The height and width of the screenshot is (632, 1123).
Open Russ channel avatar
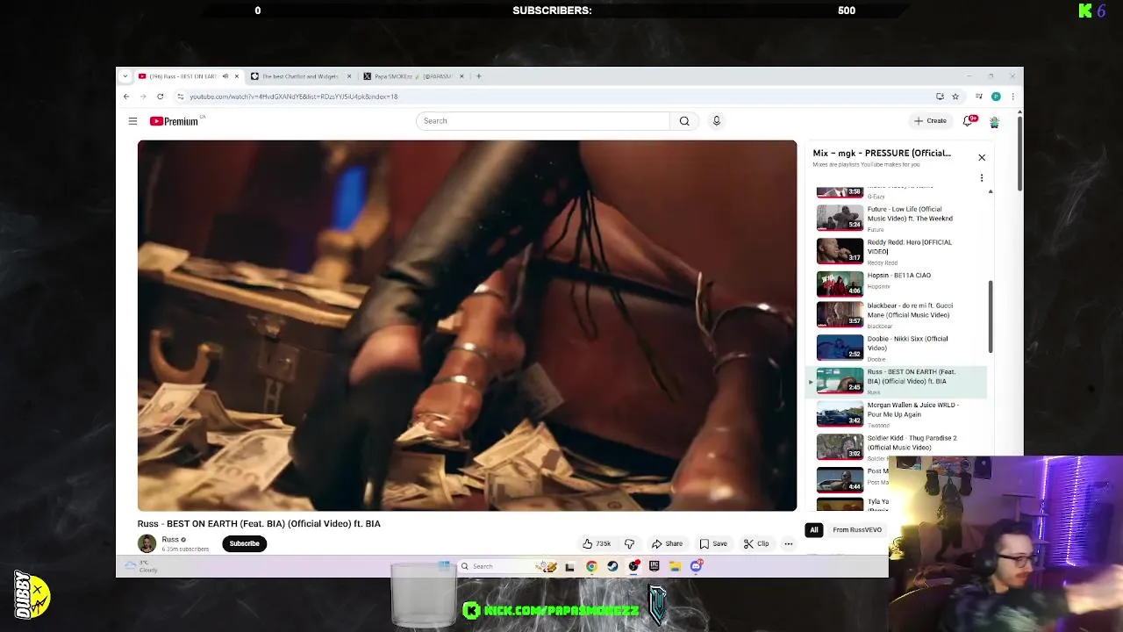[x=147, y=543]
